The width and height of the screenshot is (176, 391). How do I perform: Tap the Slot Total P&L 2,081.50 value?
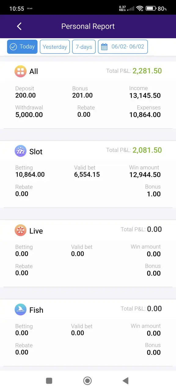[147, 150]
